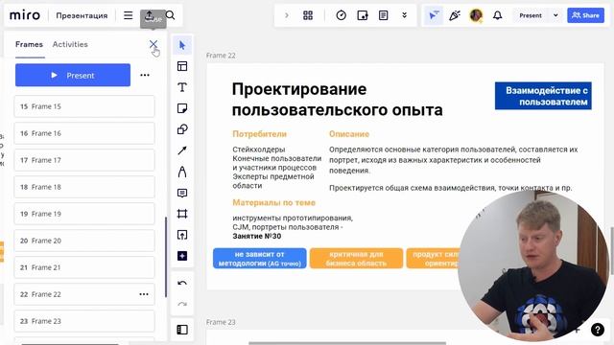Viewport: 614px width, 345px height.
Task: Click the export board icon
Action: point(150,15)
